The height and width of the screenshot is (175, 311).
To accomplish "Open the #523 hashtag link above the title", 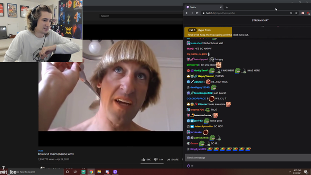I will tap(40, 151).
